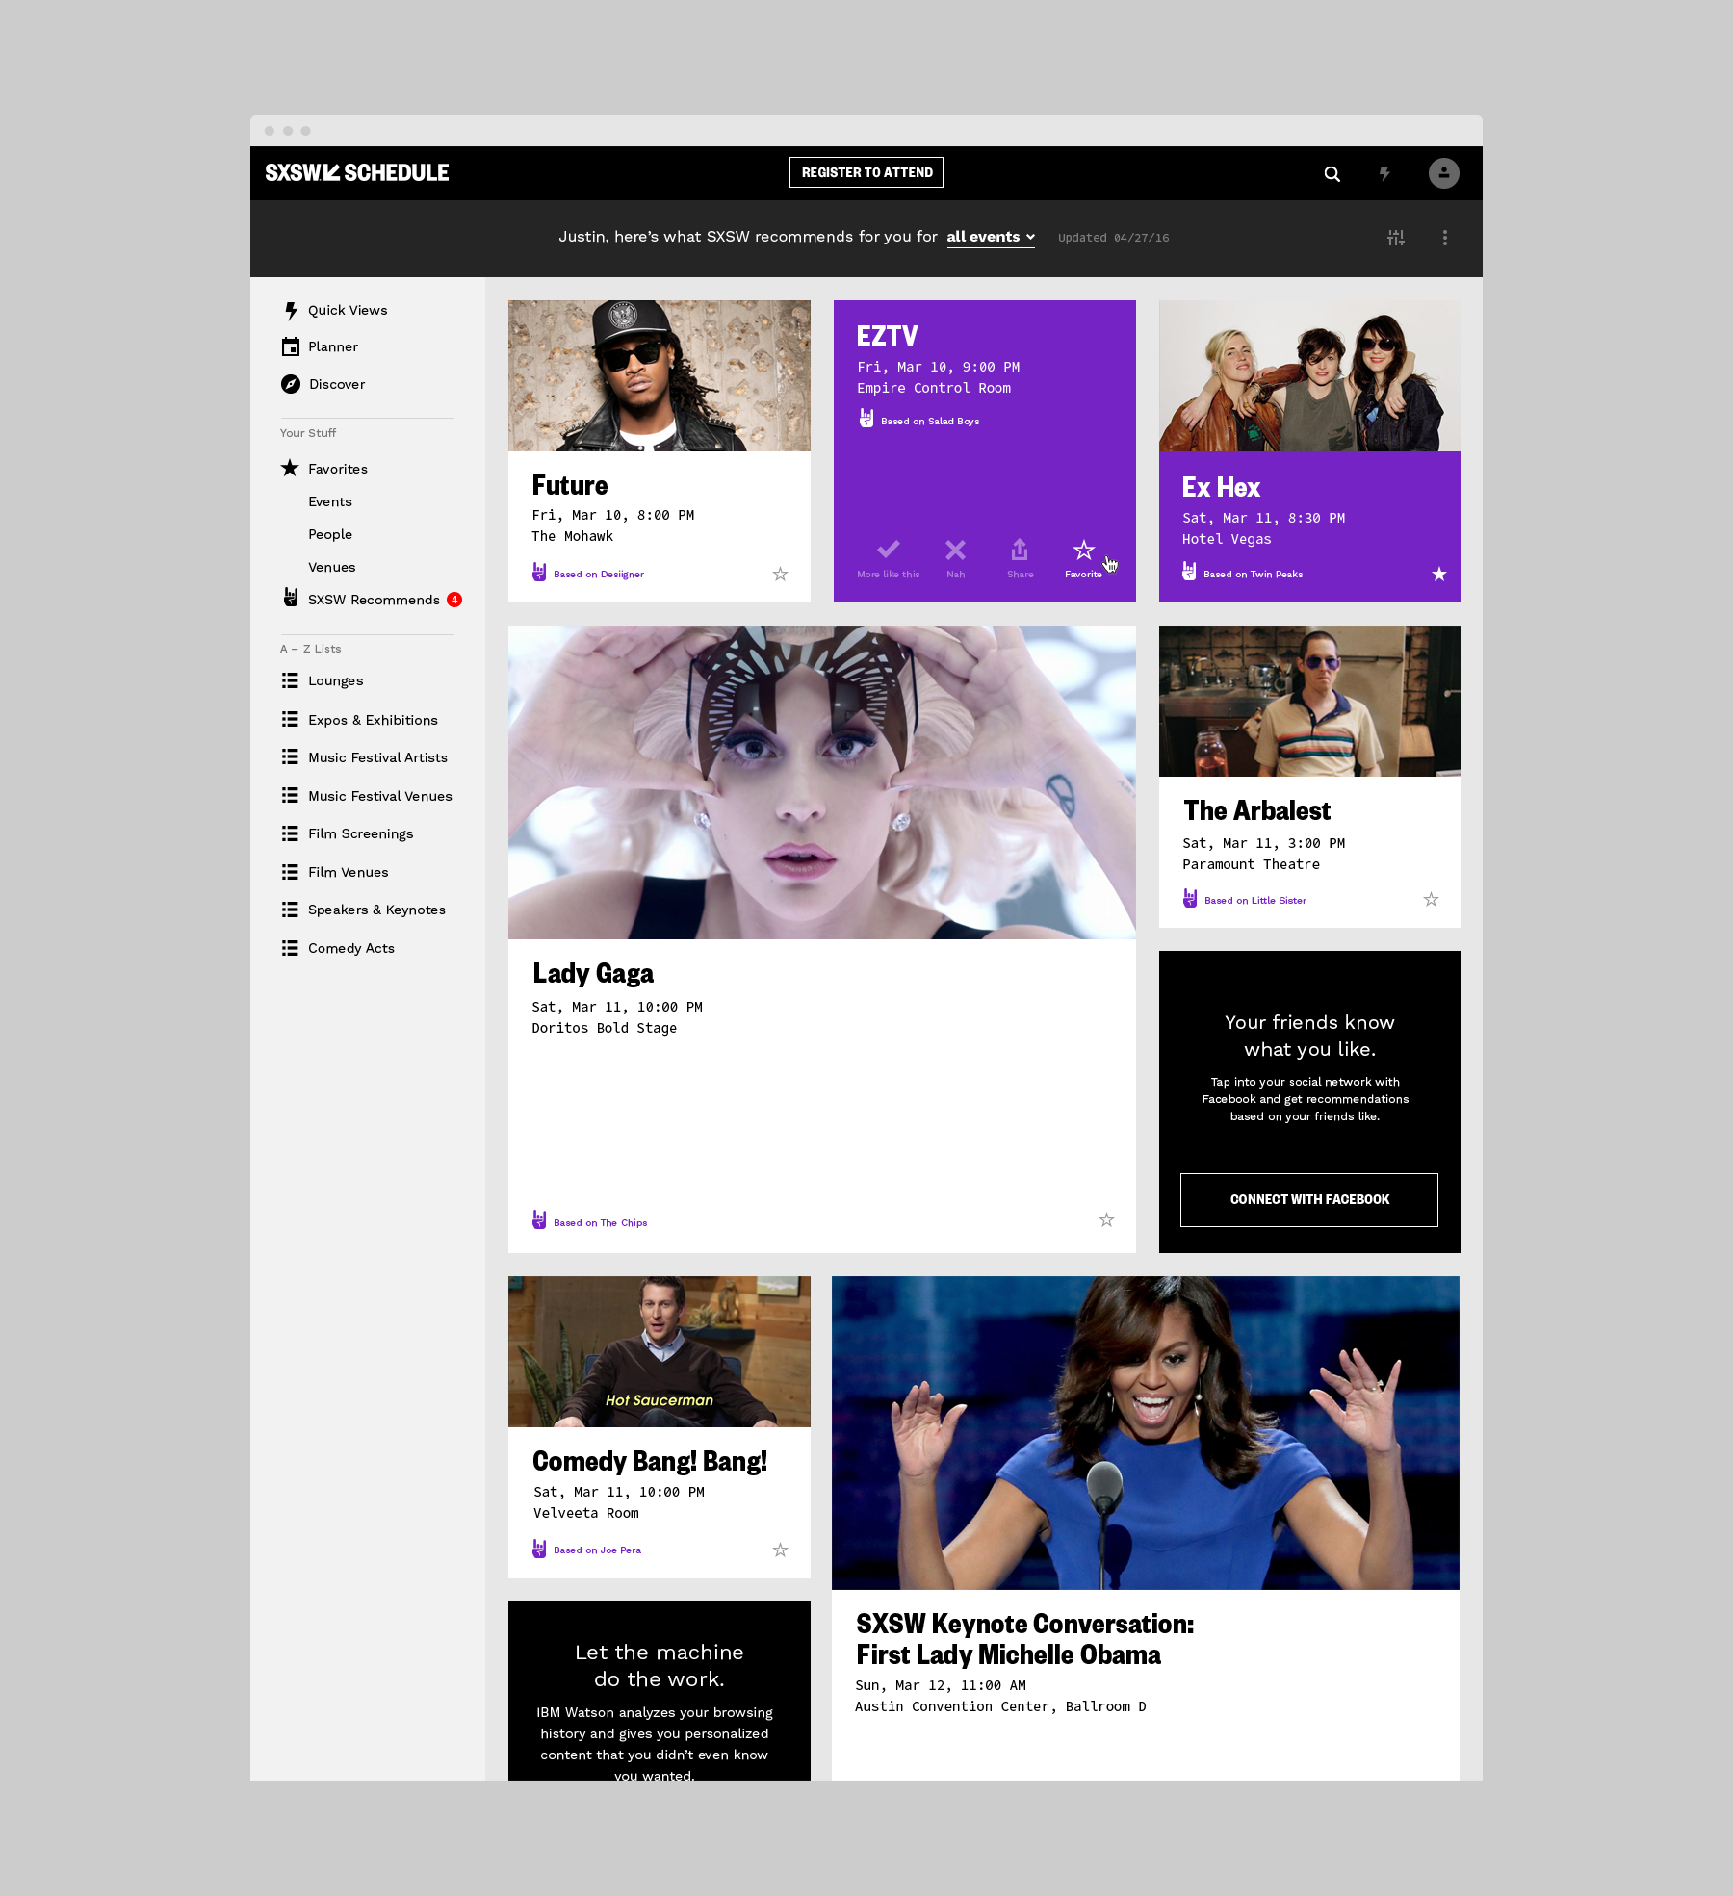1733x1896 pixels.
Task: Favorite Comedy Bang! Bang! with star
Action: (780, 1550)
